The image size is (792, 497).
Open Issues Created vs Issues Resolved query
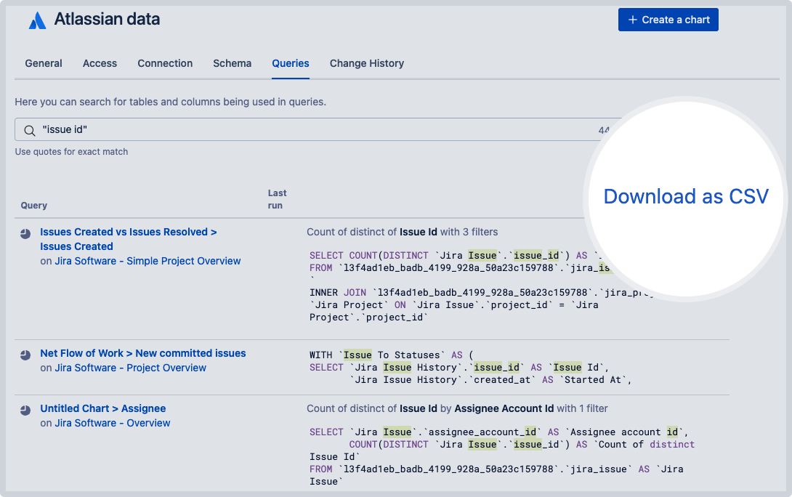point(129,239)
